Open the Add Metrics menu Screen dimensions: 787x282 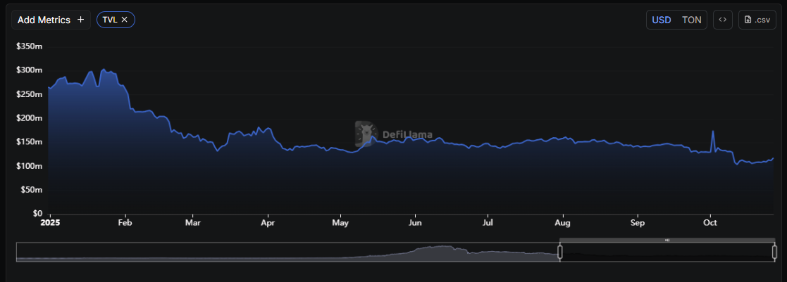click(x=51, y=20)
